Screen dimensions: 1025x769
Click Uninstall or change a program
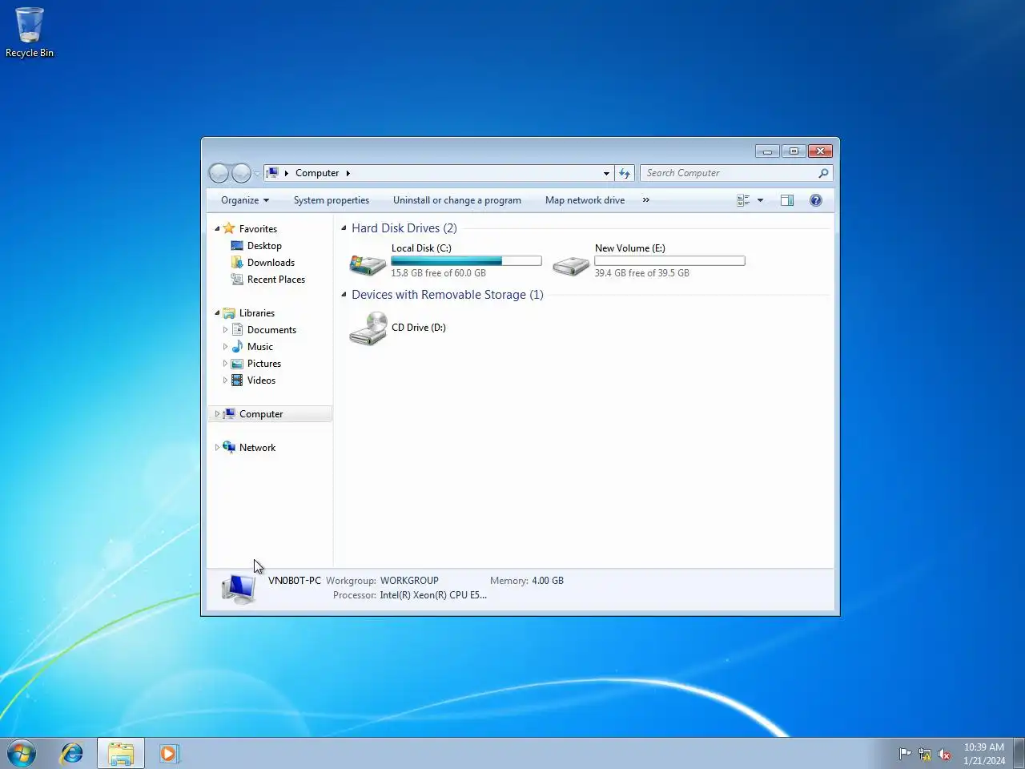pyautogui.click(x=457, y=200)
